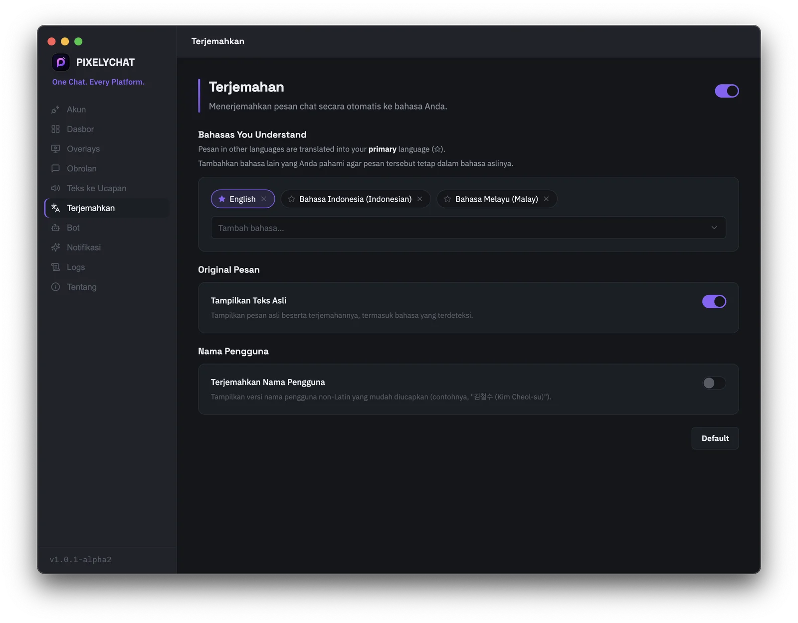Go to Notifikasi settings
Screen dimensions: 798x623
pos(107,248)
